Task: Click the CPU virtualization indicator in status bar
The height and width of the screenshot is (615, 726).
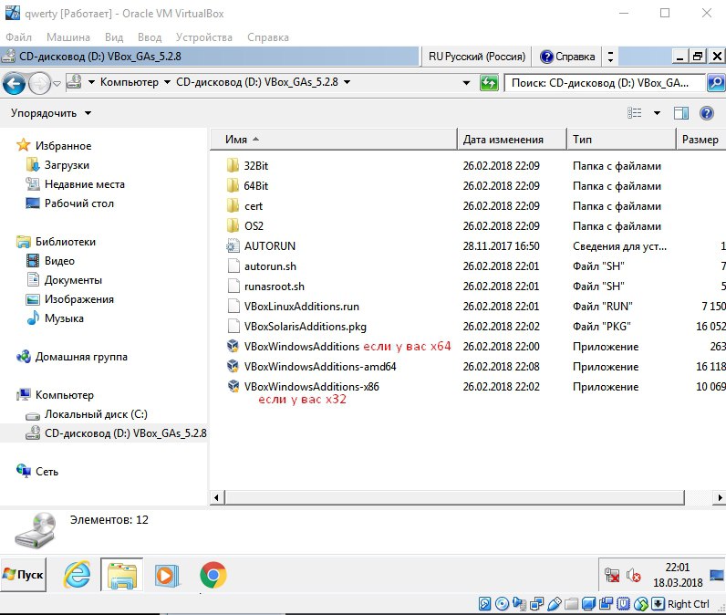Action: (624, 604)
